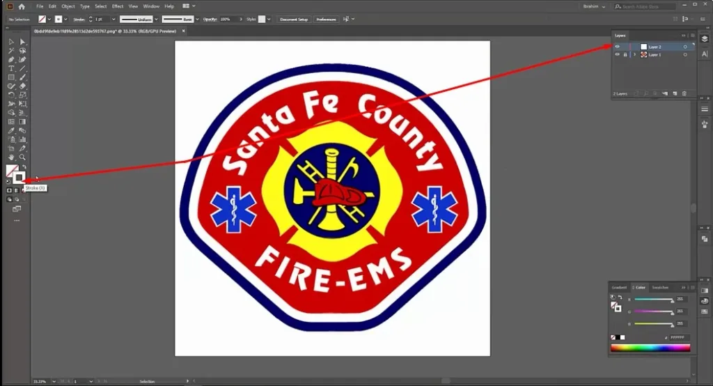Click target circle of Layer 2

pos(685,47)
